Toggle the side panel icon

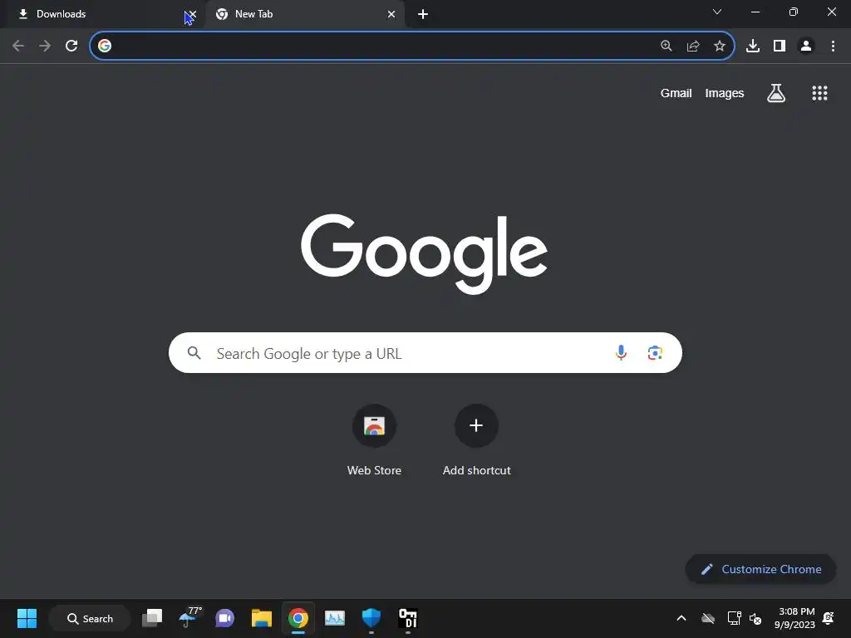(780, 47)
